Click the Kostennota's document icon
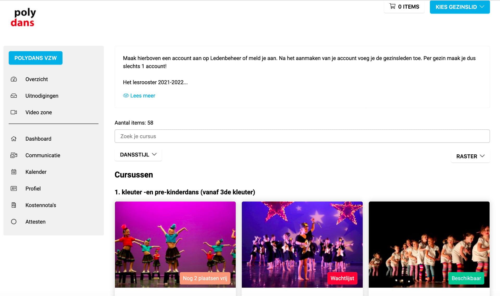 pyautogui.click(x=14, y=205)
